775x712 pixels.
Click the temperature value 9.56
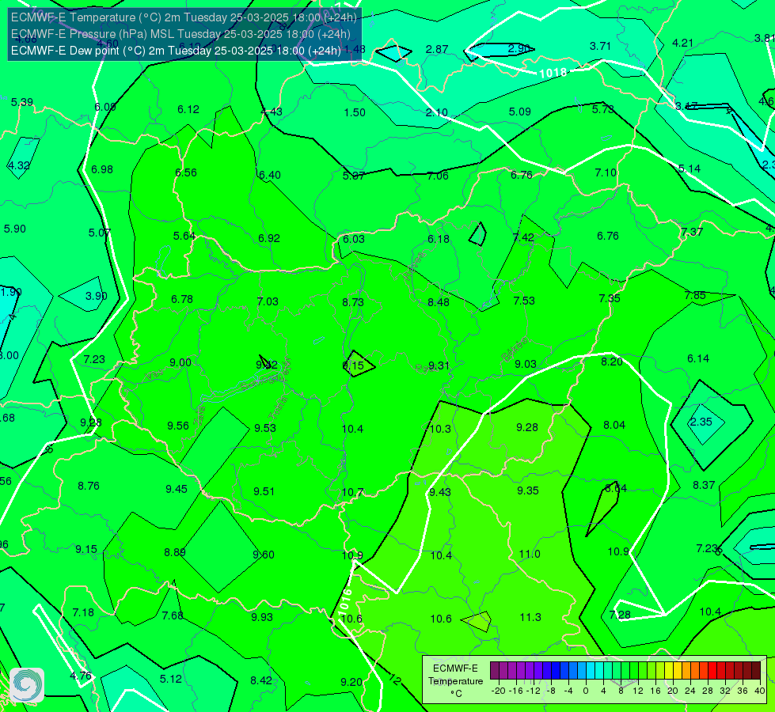click(177, 426)
